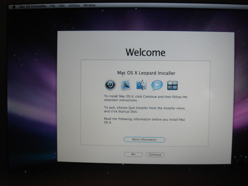Click the 'To quit, choose Quit Installer' paragraph
The width and height of the screenshot is (248, 186).
click(145, 110)
